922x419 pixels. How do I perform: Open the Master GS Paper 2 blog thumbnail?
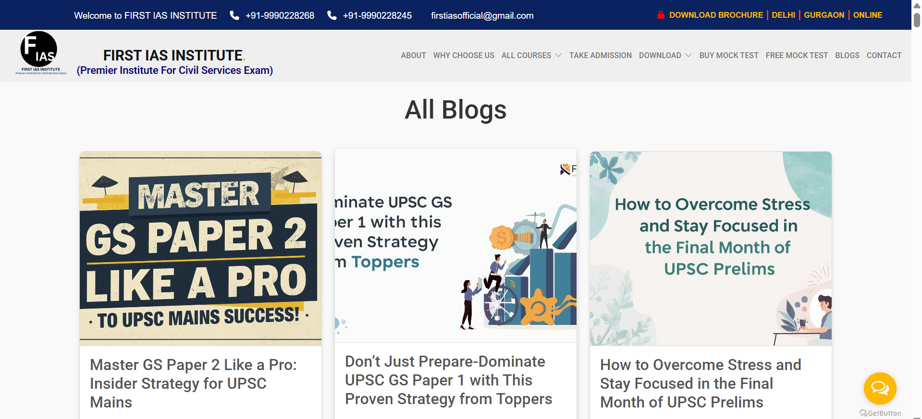tap(200, 248)
